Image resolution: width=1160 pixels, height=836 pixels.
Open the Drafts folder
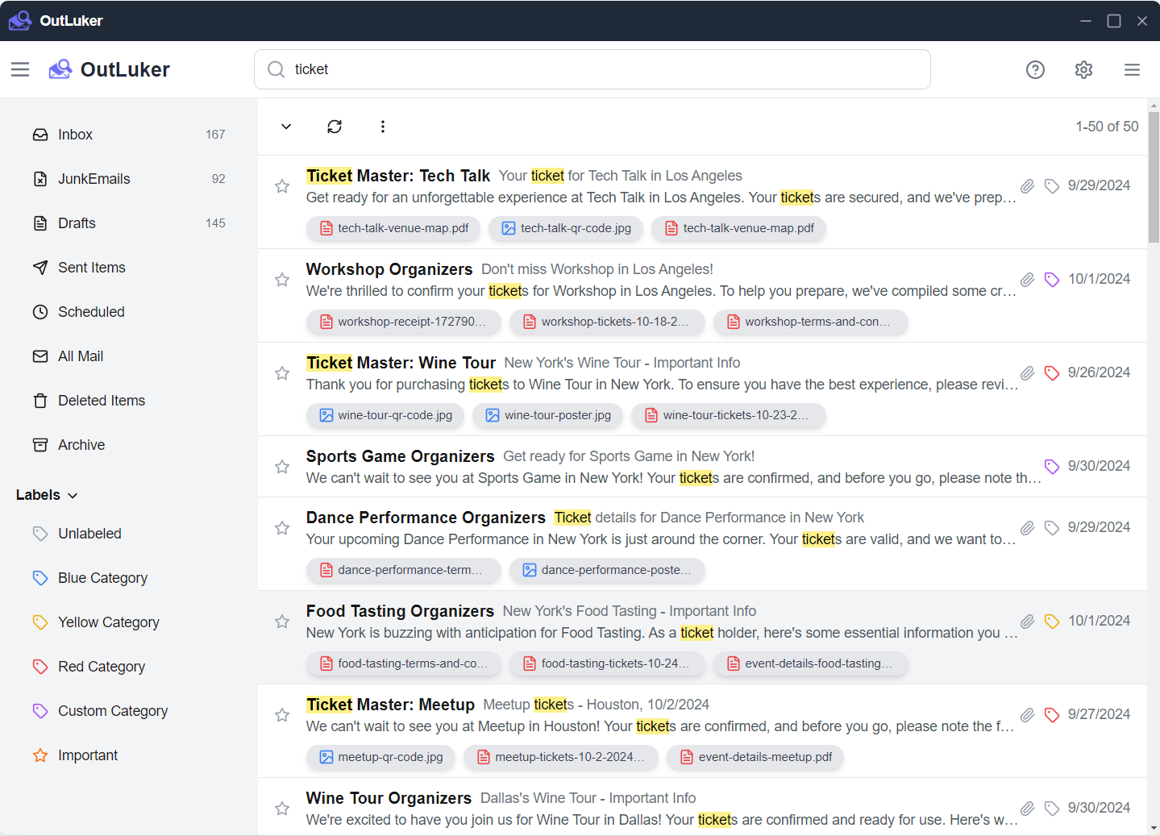pos(76,223)
